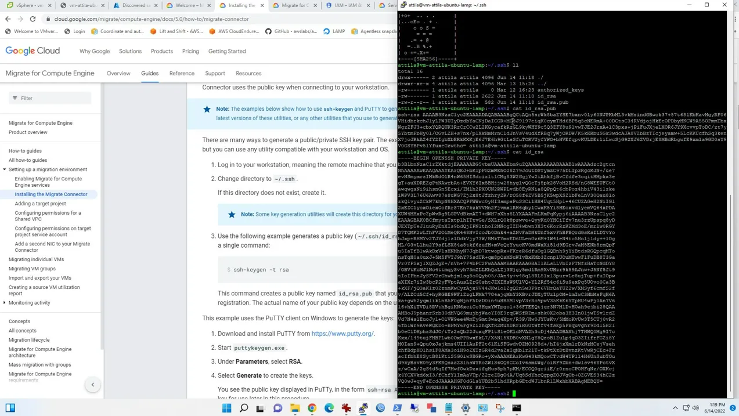Screen dimensions: 739x416
Task: Click the volume icon in the system tray
Action: click(x=695, y=408)
